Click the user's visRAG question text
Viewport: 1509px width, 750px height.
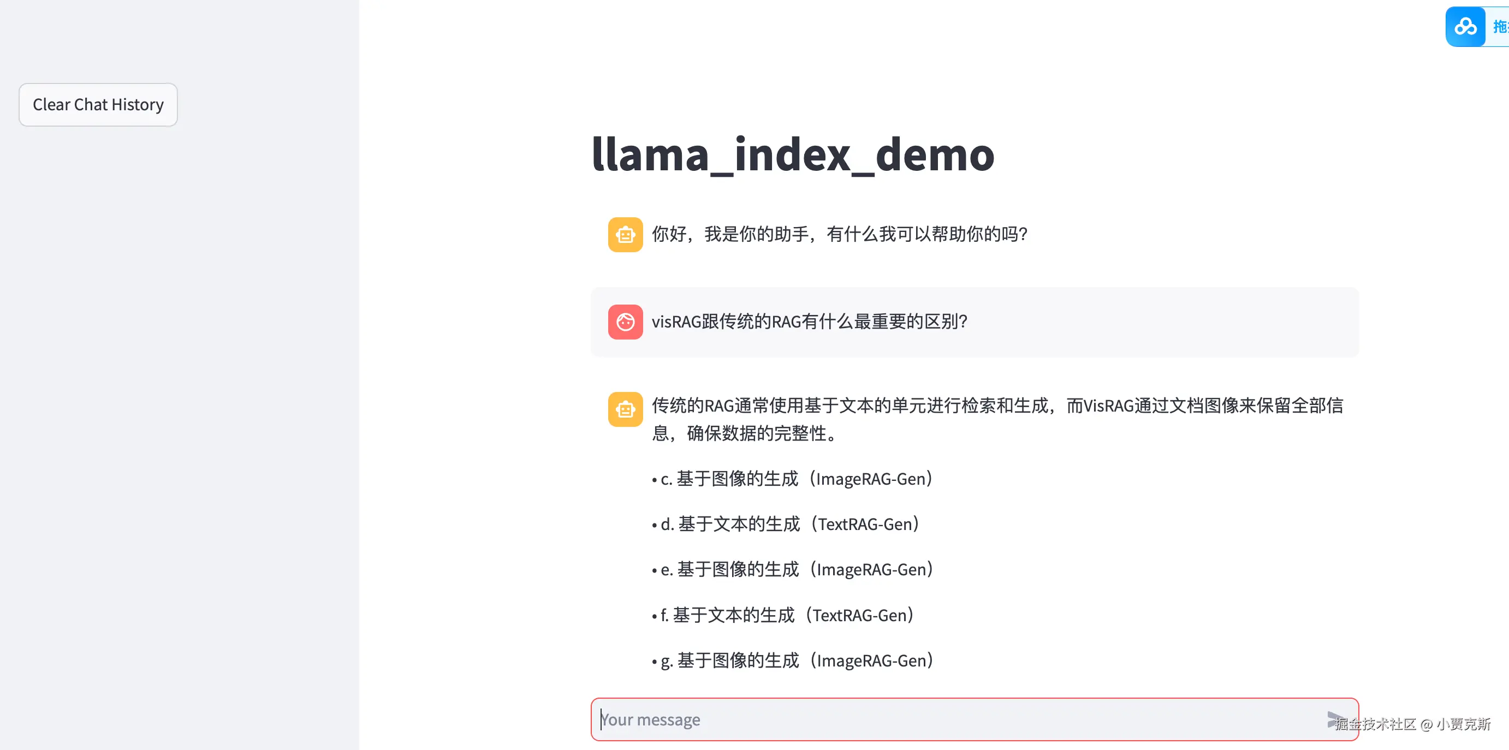coord(809,322)
